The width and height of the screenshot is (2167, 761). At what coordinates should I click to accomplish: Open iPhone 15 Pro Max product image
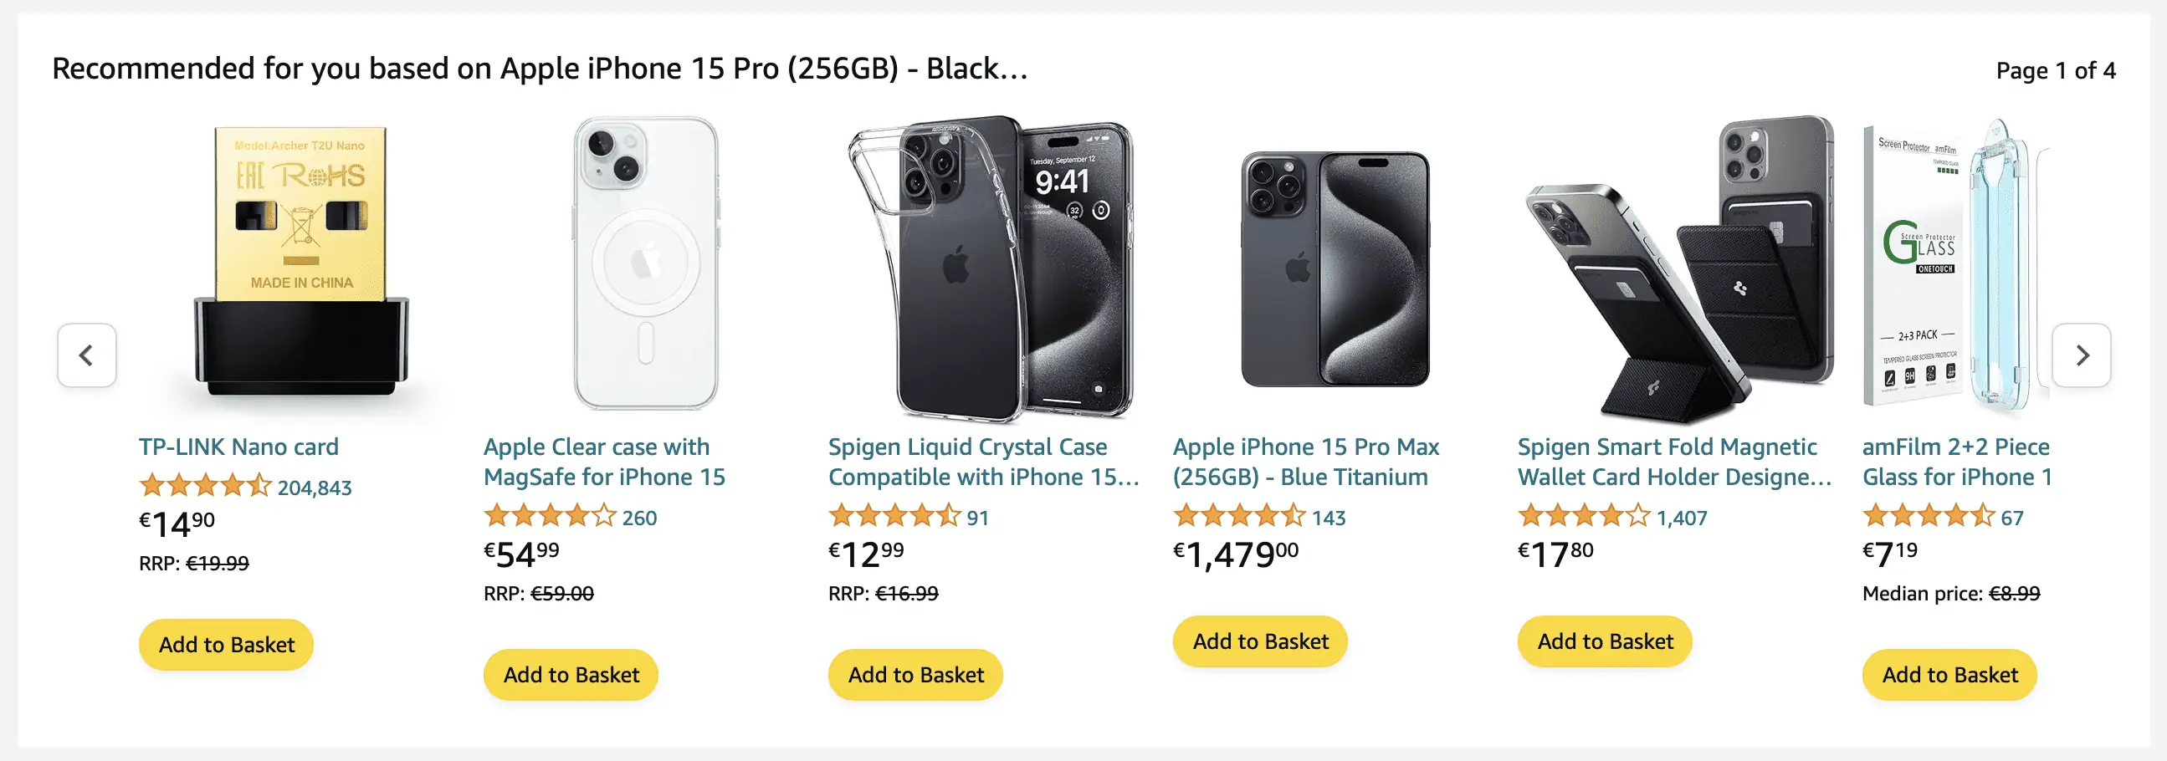[x=1335, y=269]
